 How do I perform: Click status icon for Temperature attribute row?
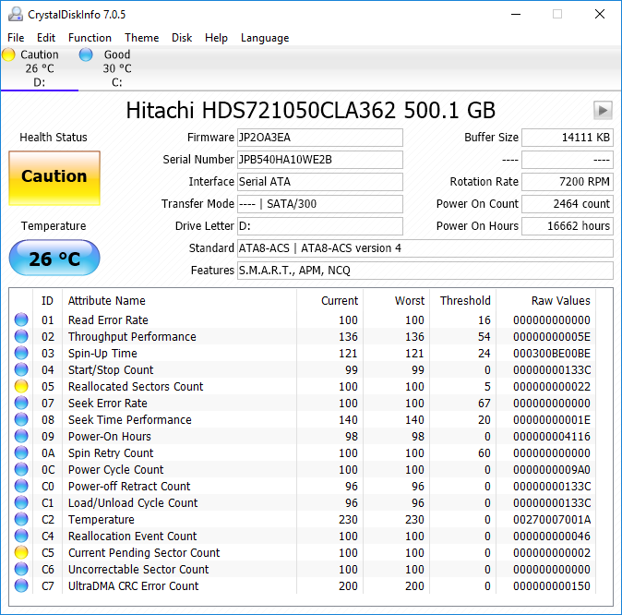coord(21,520)
